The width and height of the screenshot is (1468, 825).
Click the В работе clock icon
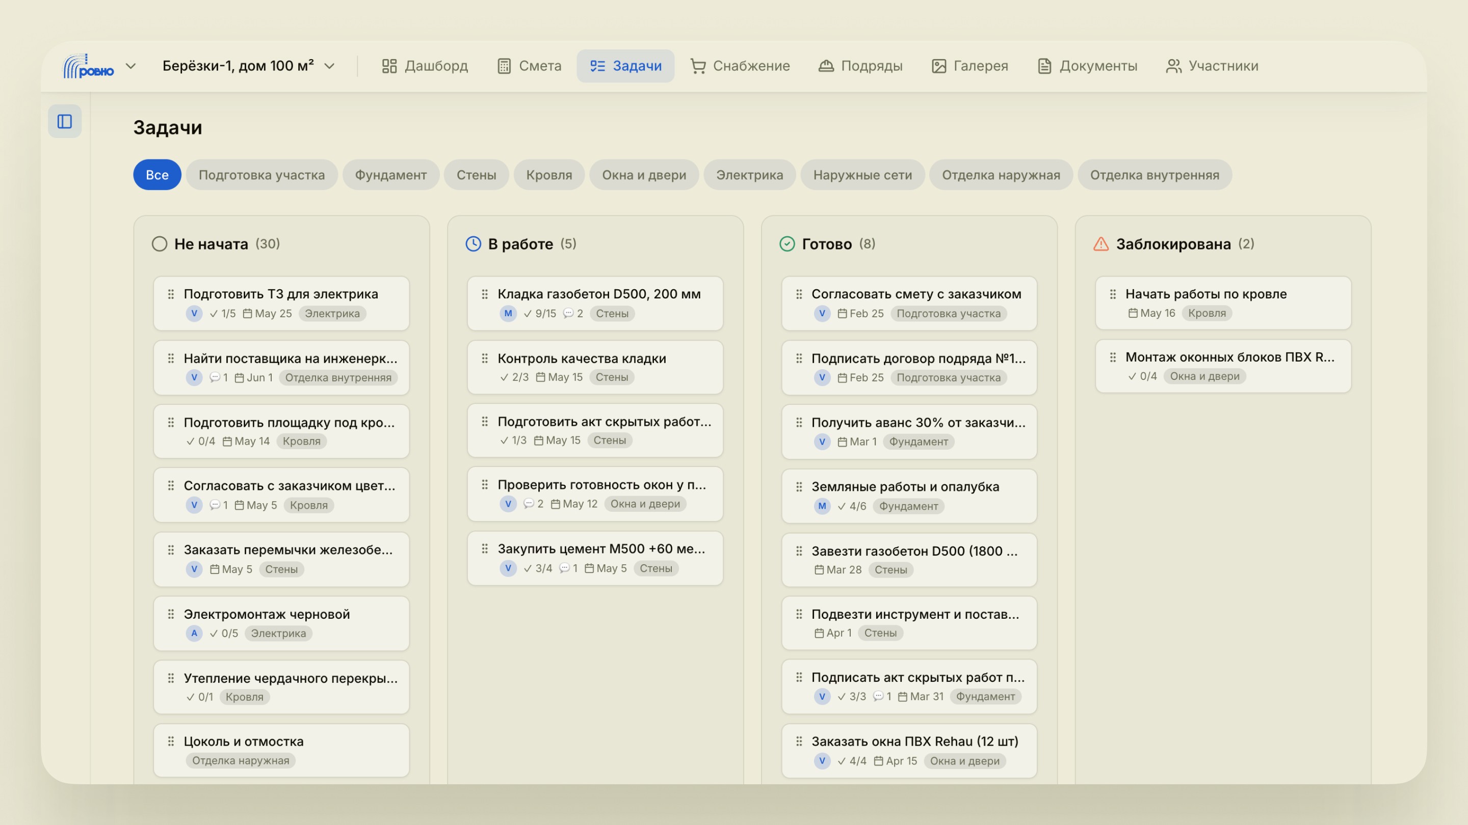474,244
